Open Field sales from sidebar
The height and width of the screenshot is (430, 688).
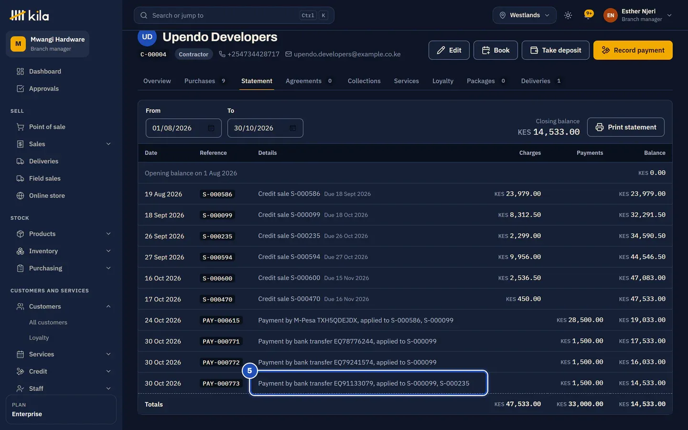click(45, 178)
